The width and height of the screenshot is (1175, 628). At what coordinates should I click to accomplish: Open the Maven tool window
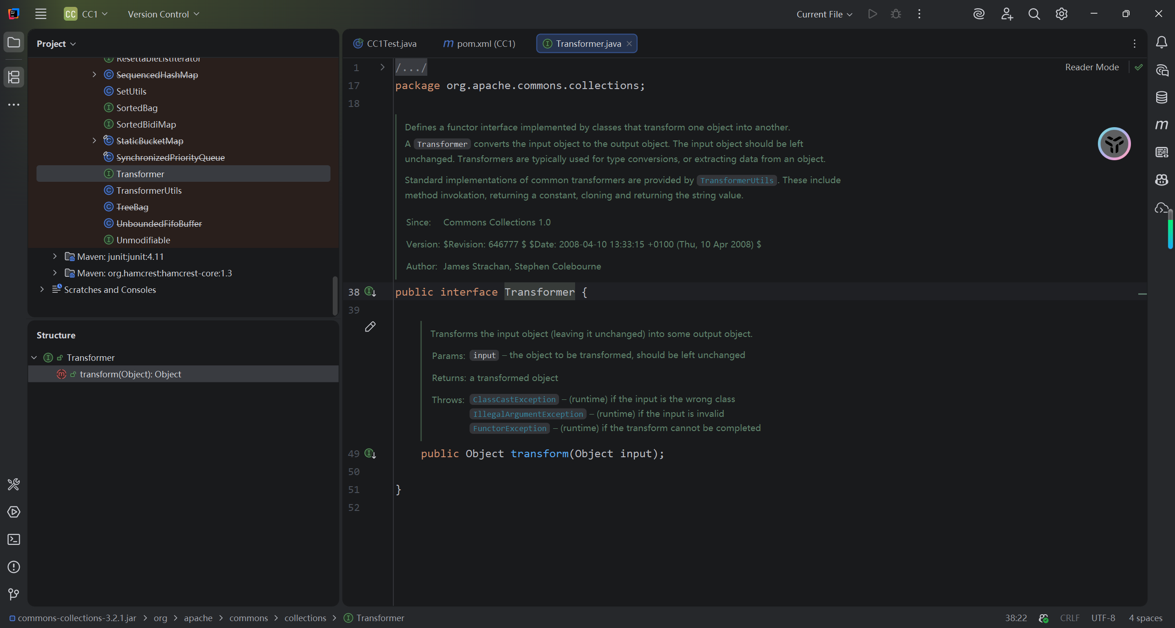1161,125
